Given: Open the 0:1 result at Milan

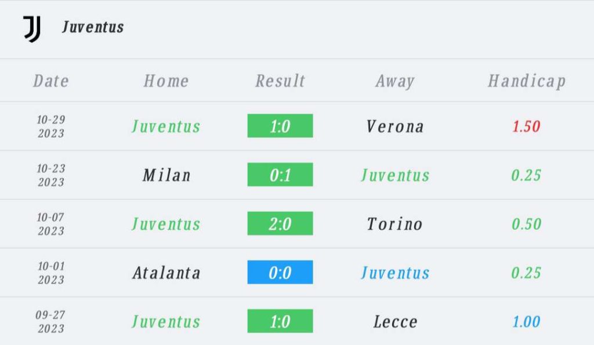Looking at the screenshot, I should (x=280, y=175).
